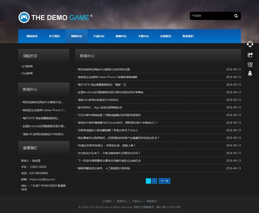Click footer link 新闻中心
This screenshot has height=213, width=259.
[122, 201]
